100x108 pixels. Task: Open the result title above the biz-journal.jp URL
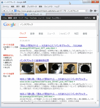point(53,94)
